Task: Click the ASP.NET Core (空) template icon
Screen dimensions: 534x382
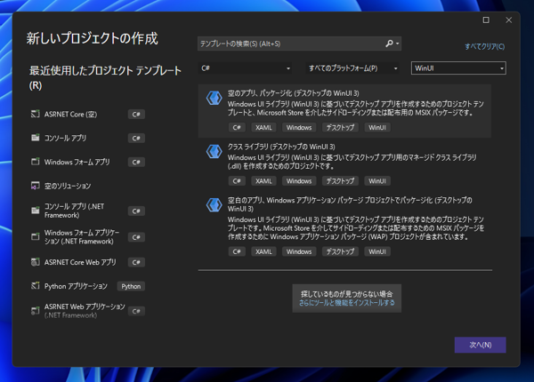Action: click(35, 114)
